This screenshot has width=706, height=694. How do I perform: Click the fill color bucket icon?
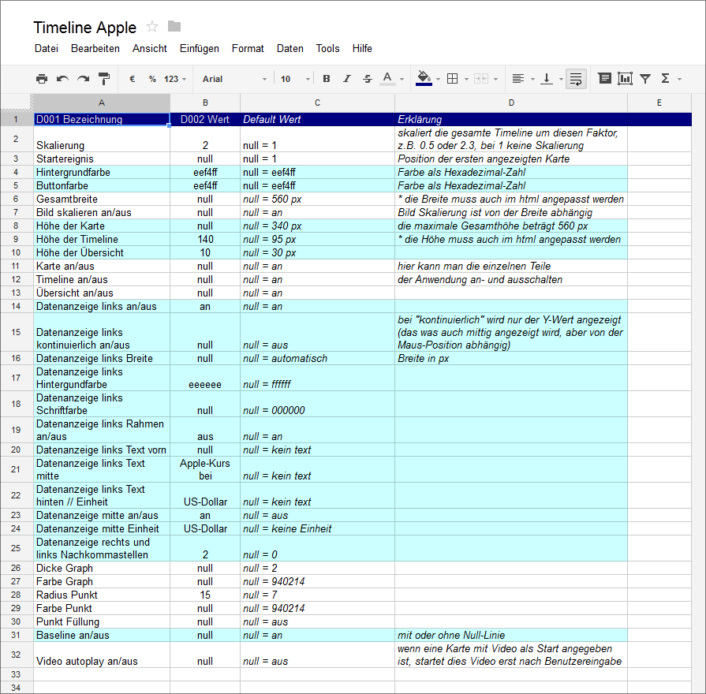coord(424,78)
